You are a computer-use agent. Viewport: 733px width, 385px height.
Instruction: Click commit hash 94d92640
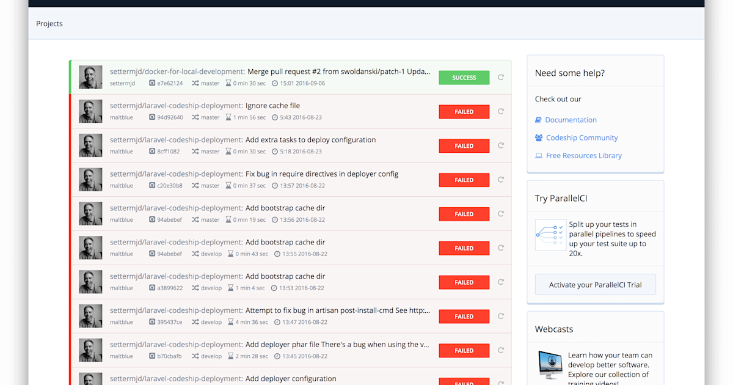tap(170, 117)
